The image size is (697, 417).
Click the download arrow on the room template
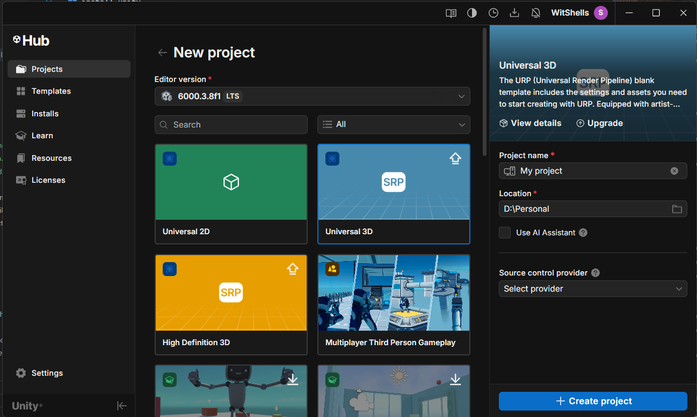click(x=455, y=379)
